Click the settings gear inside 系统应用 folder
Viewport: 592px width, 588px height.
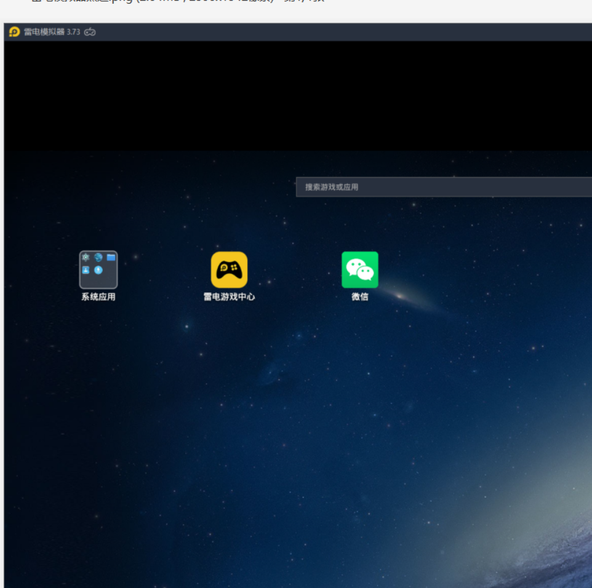tap(86, 258)
